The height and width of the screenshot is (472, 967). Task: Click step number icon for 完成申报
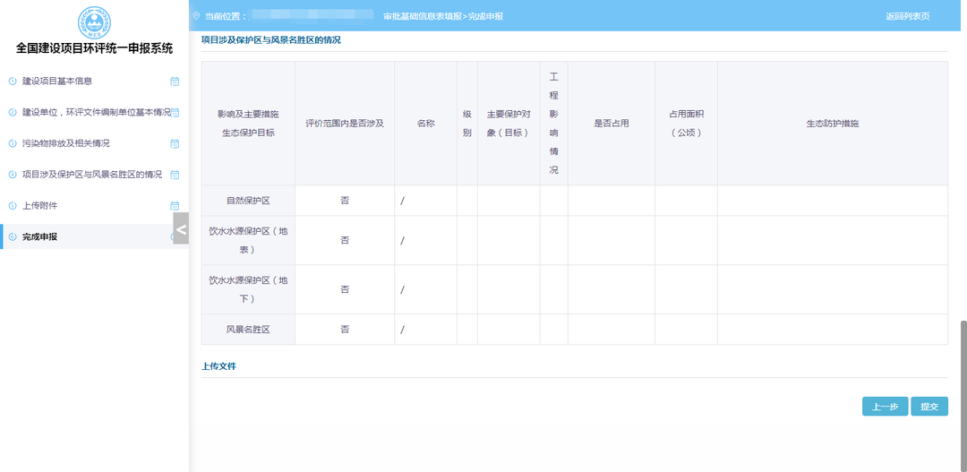[x=13, y=237]
